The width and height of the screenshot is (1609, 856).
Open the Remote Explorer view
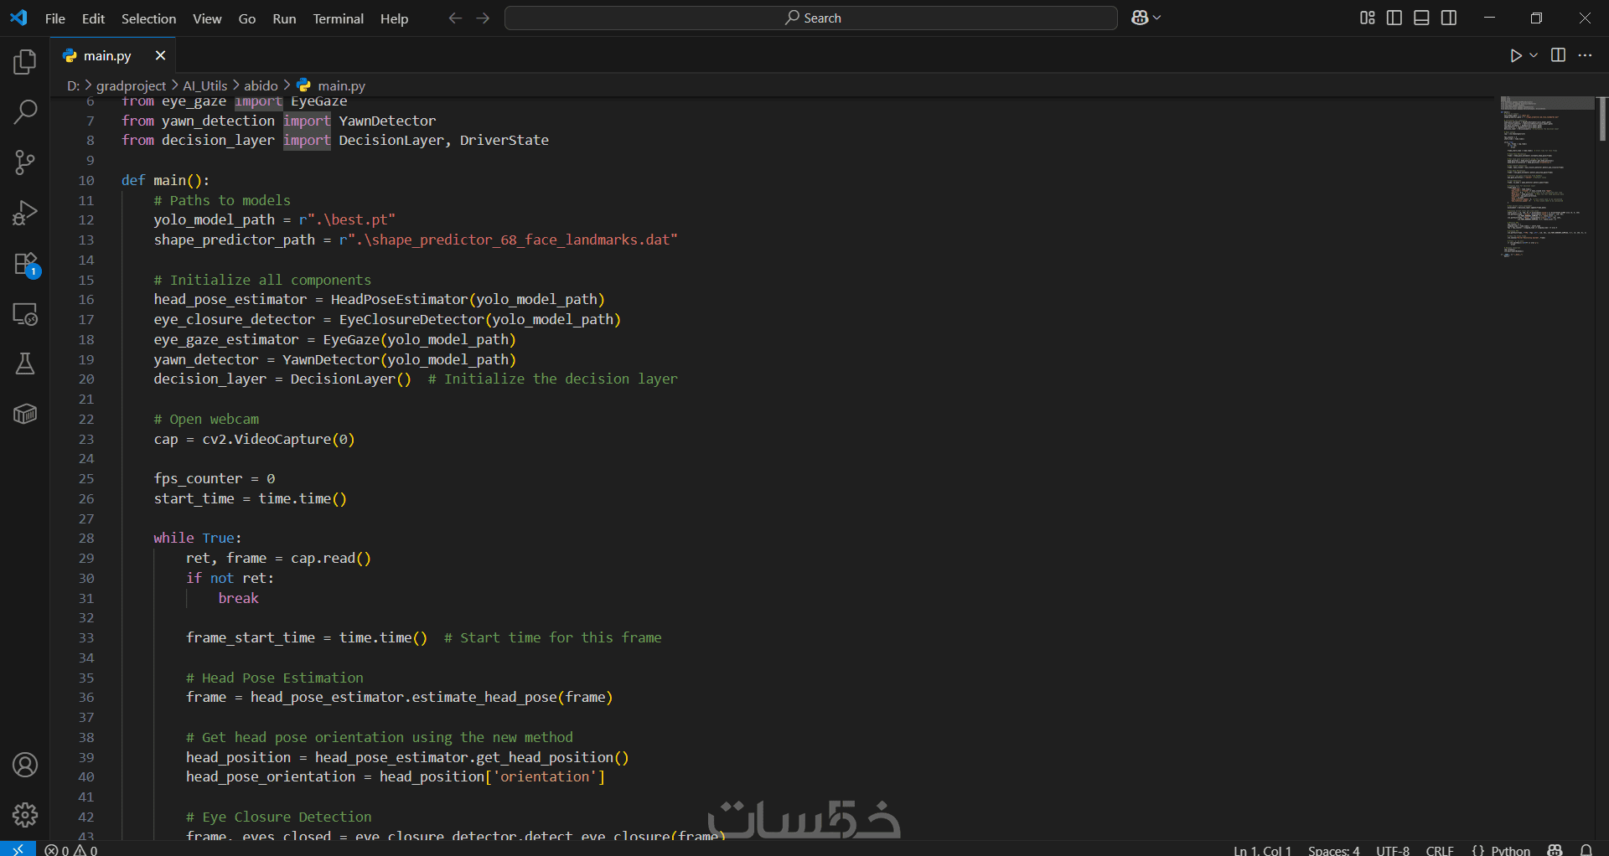(25, 314)
